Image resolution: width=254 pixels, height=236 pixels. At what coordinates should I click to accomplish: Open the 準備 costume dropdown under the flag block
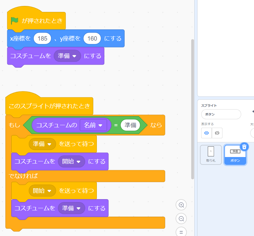pos(67,56)
